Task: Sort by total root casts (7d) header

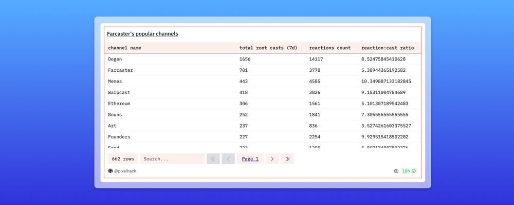Action: 267,48
